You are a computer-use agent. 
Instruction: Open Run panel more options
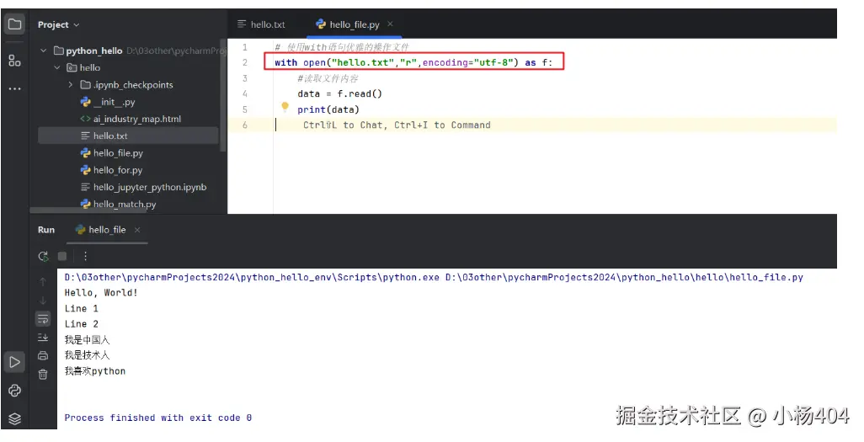(x=85, y=256)
